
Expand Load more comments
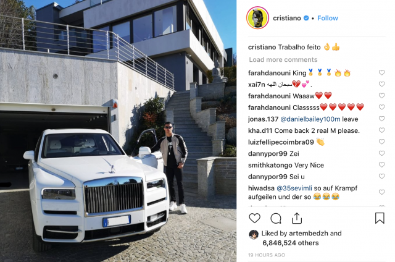click(x=283, y=59)
